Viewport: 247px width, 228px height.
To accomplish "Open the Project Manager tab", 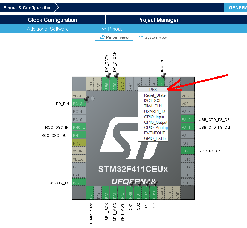I will click(158, 20).
